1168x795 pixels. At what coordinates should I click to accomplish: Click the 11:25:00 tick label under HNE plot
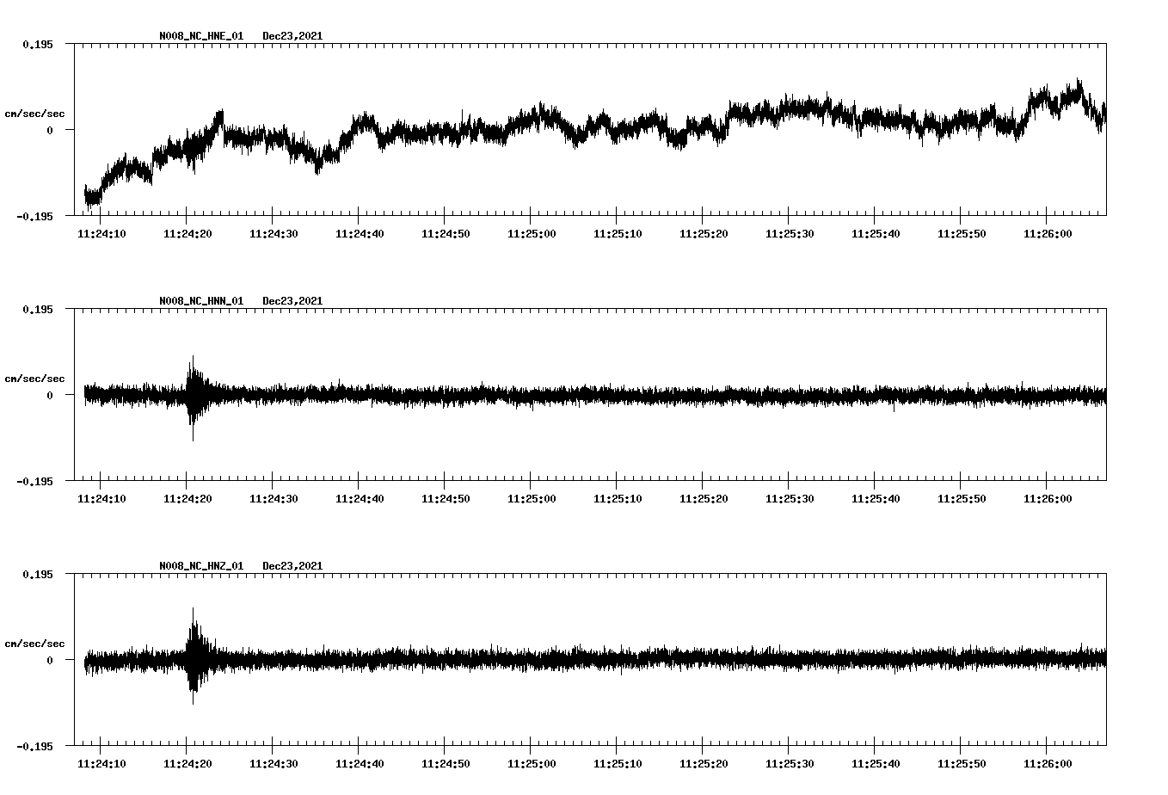tap(532, 233)
